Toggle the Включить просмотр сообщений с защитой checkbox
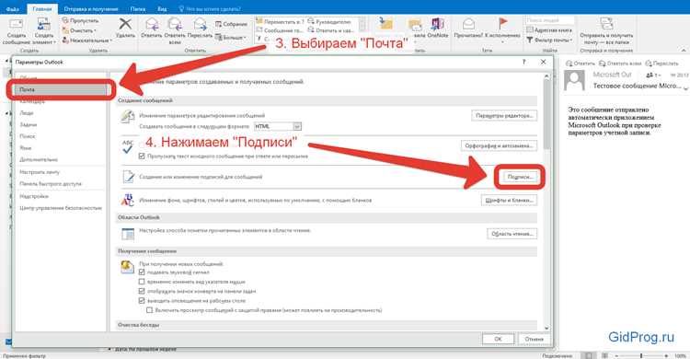The height and width of the screenshot is (359, 690). pyautogui.click(x=150, y=310)
